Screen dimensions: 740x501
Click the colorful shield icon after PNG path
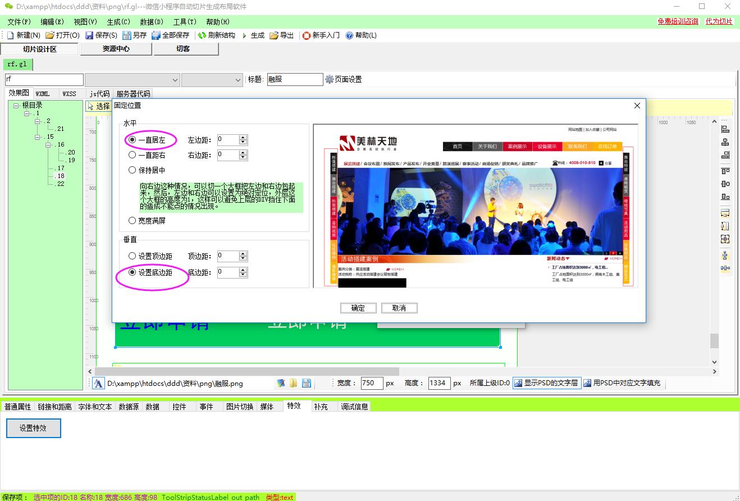[x=281, y=383]
